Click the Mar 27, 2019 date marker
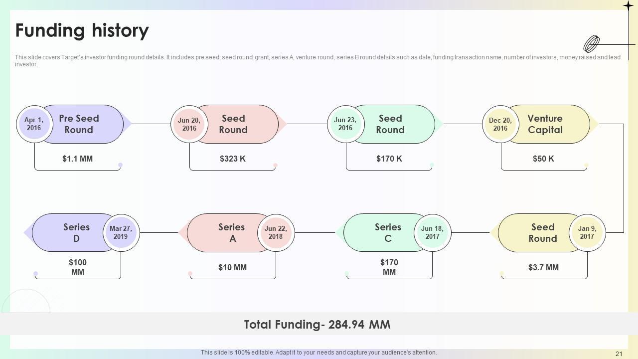Viewport: 638px width, 359px height. tap(121, 233)
